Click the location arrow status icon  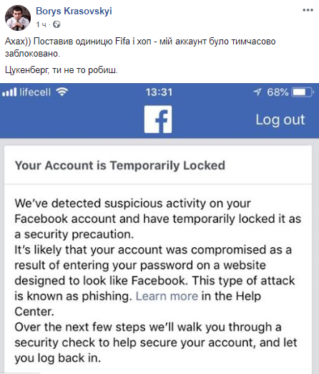click(x=257, y=92)
